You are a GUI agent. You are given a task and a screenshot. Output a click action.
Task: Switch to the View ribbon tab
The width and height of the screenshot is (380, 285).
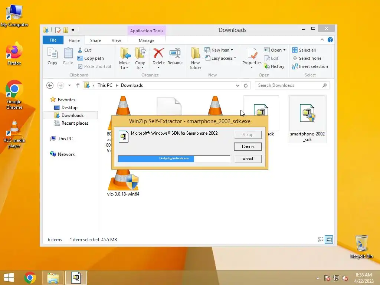[x=116, y=40]
